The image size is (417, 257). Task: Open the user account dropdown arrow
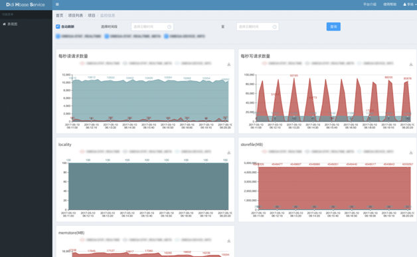(x=416, y=5)
